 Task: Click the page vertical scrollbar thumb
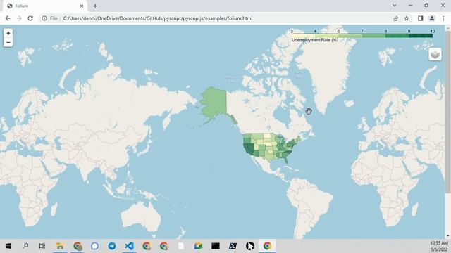click(448, 112)
